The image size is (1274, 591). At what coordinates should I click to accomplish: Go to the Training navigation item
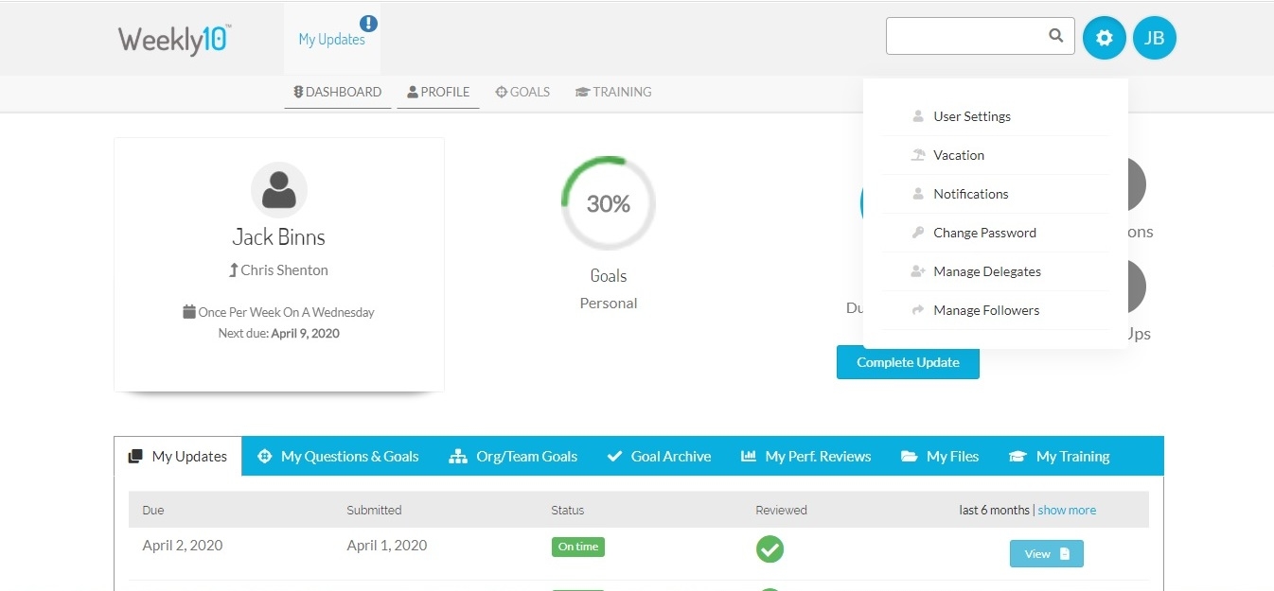[x=613, y=92]
